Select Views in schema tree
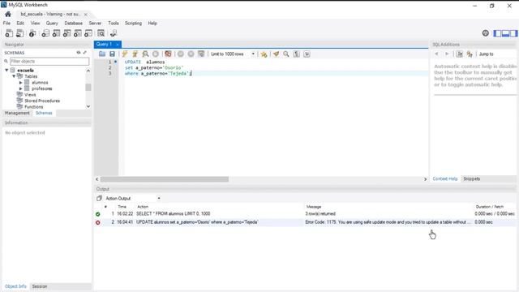The image size is (519, 292). click(30, 95)
